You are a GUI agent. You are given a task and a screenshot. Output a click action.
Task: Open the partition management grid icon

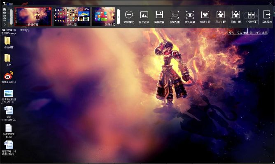[x=251, y=16]
